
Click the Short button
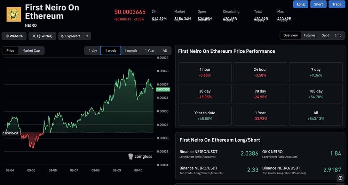point(318,4)
